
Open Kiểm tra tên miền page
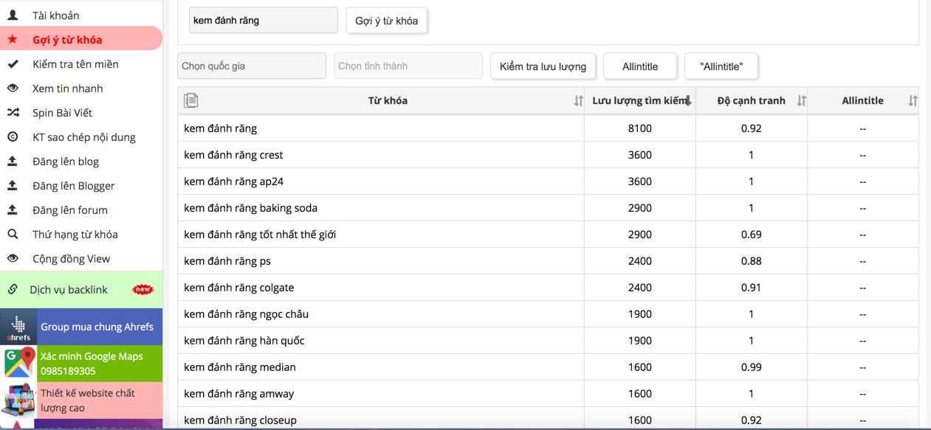(81, 64)
